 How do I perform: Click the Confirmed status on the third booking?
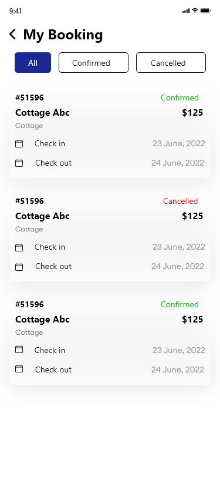(x=180, y=304)
